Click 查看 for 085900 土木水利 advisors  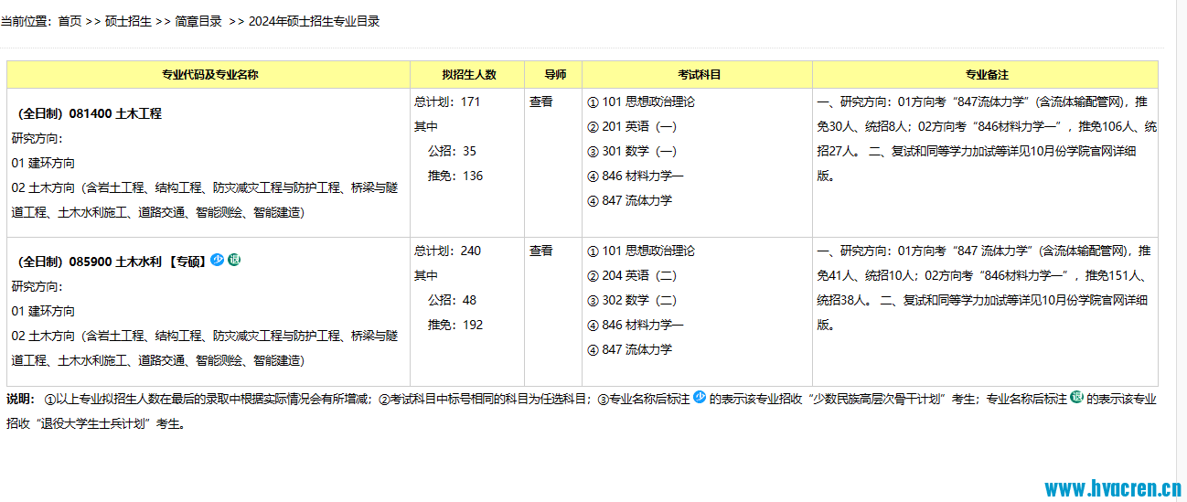541,251
